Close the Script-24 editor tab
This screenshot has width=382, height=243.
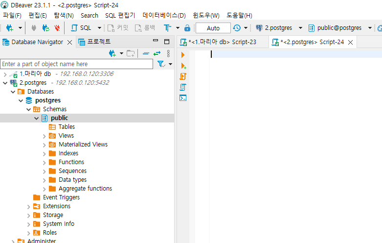click(x=350, y=43)
